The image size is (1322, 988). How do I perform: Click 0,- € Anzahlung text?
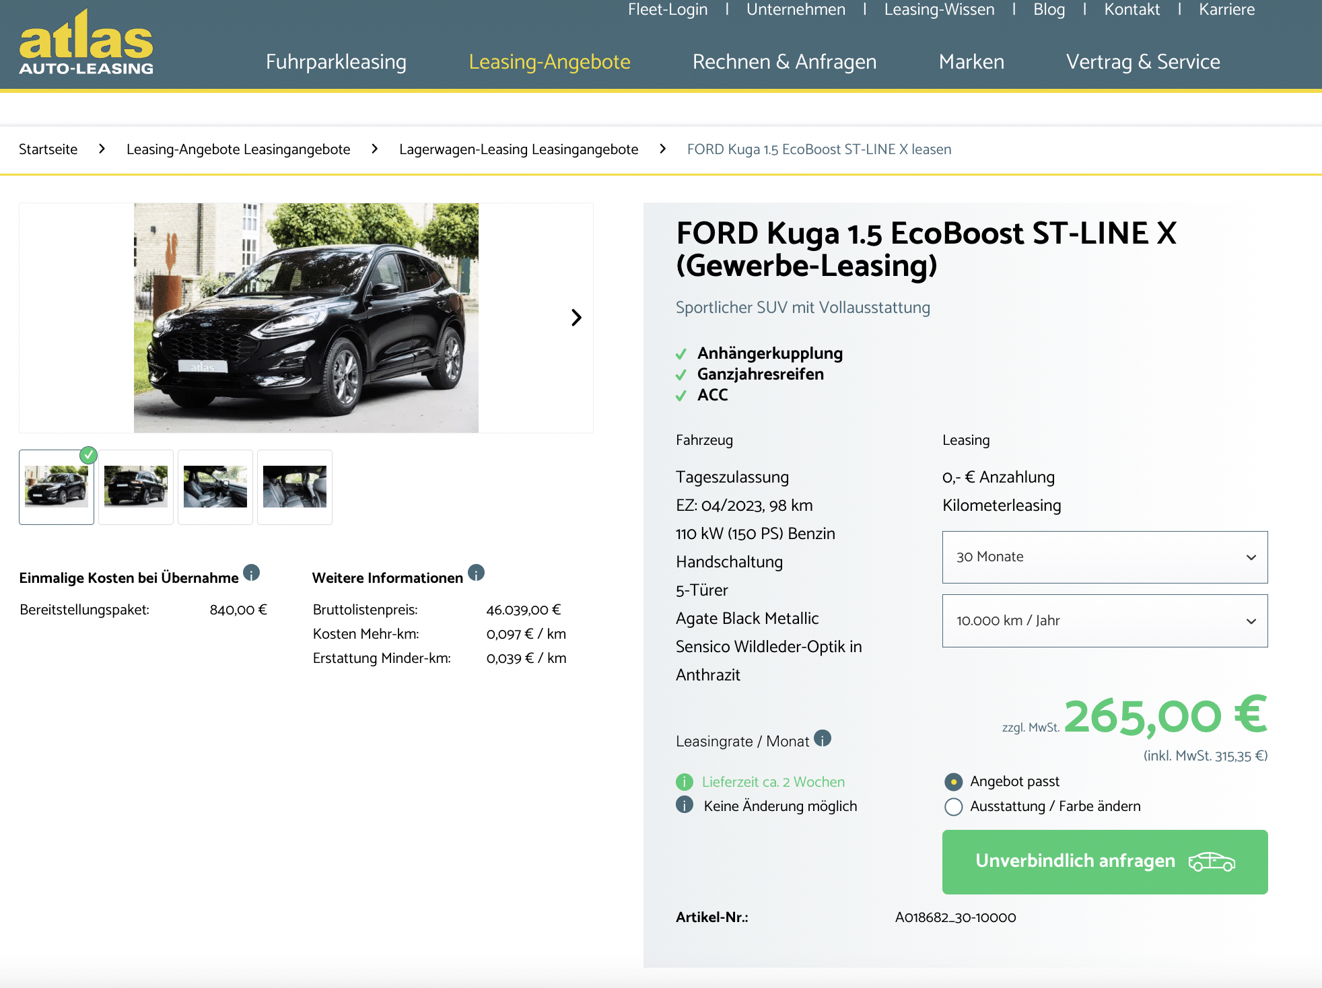point(999,477)
